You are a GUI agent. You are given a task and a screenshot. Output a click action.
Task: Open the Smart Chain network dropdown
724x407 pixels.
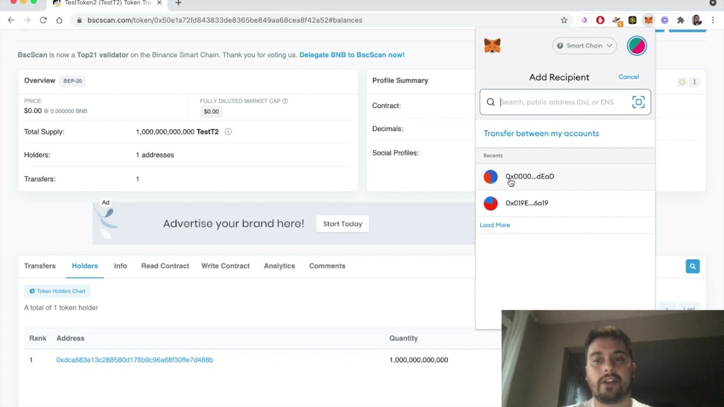(584, 46)
